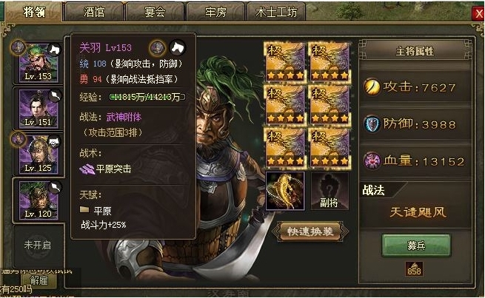Click the 快速换装 button
The height and width of the screenshot is (298, 485).
(310, 231)
